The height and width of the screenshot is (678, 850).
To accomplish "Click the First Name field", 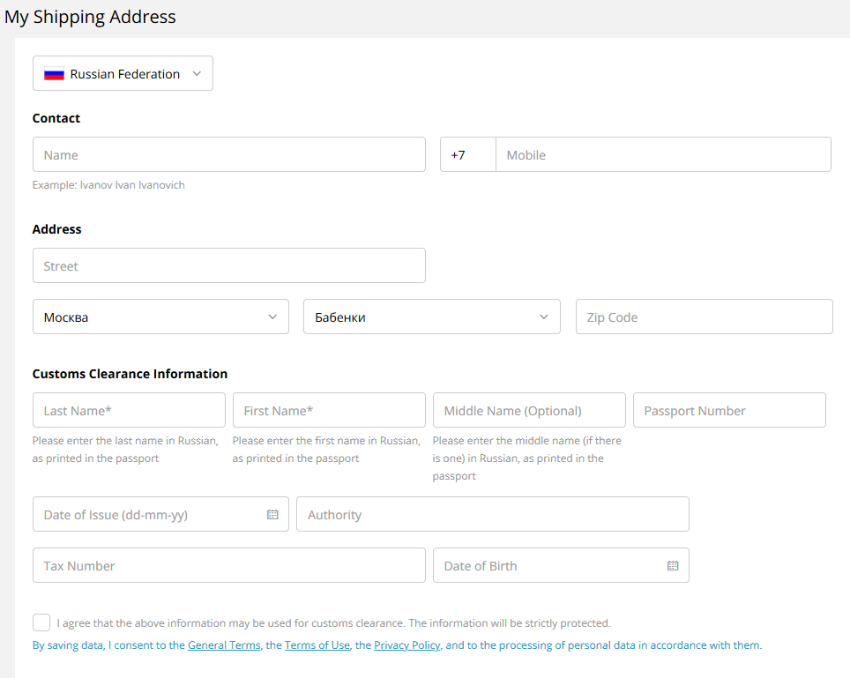I will pyautogui.click(x=329, y=410).
